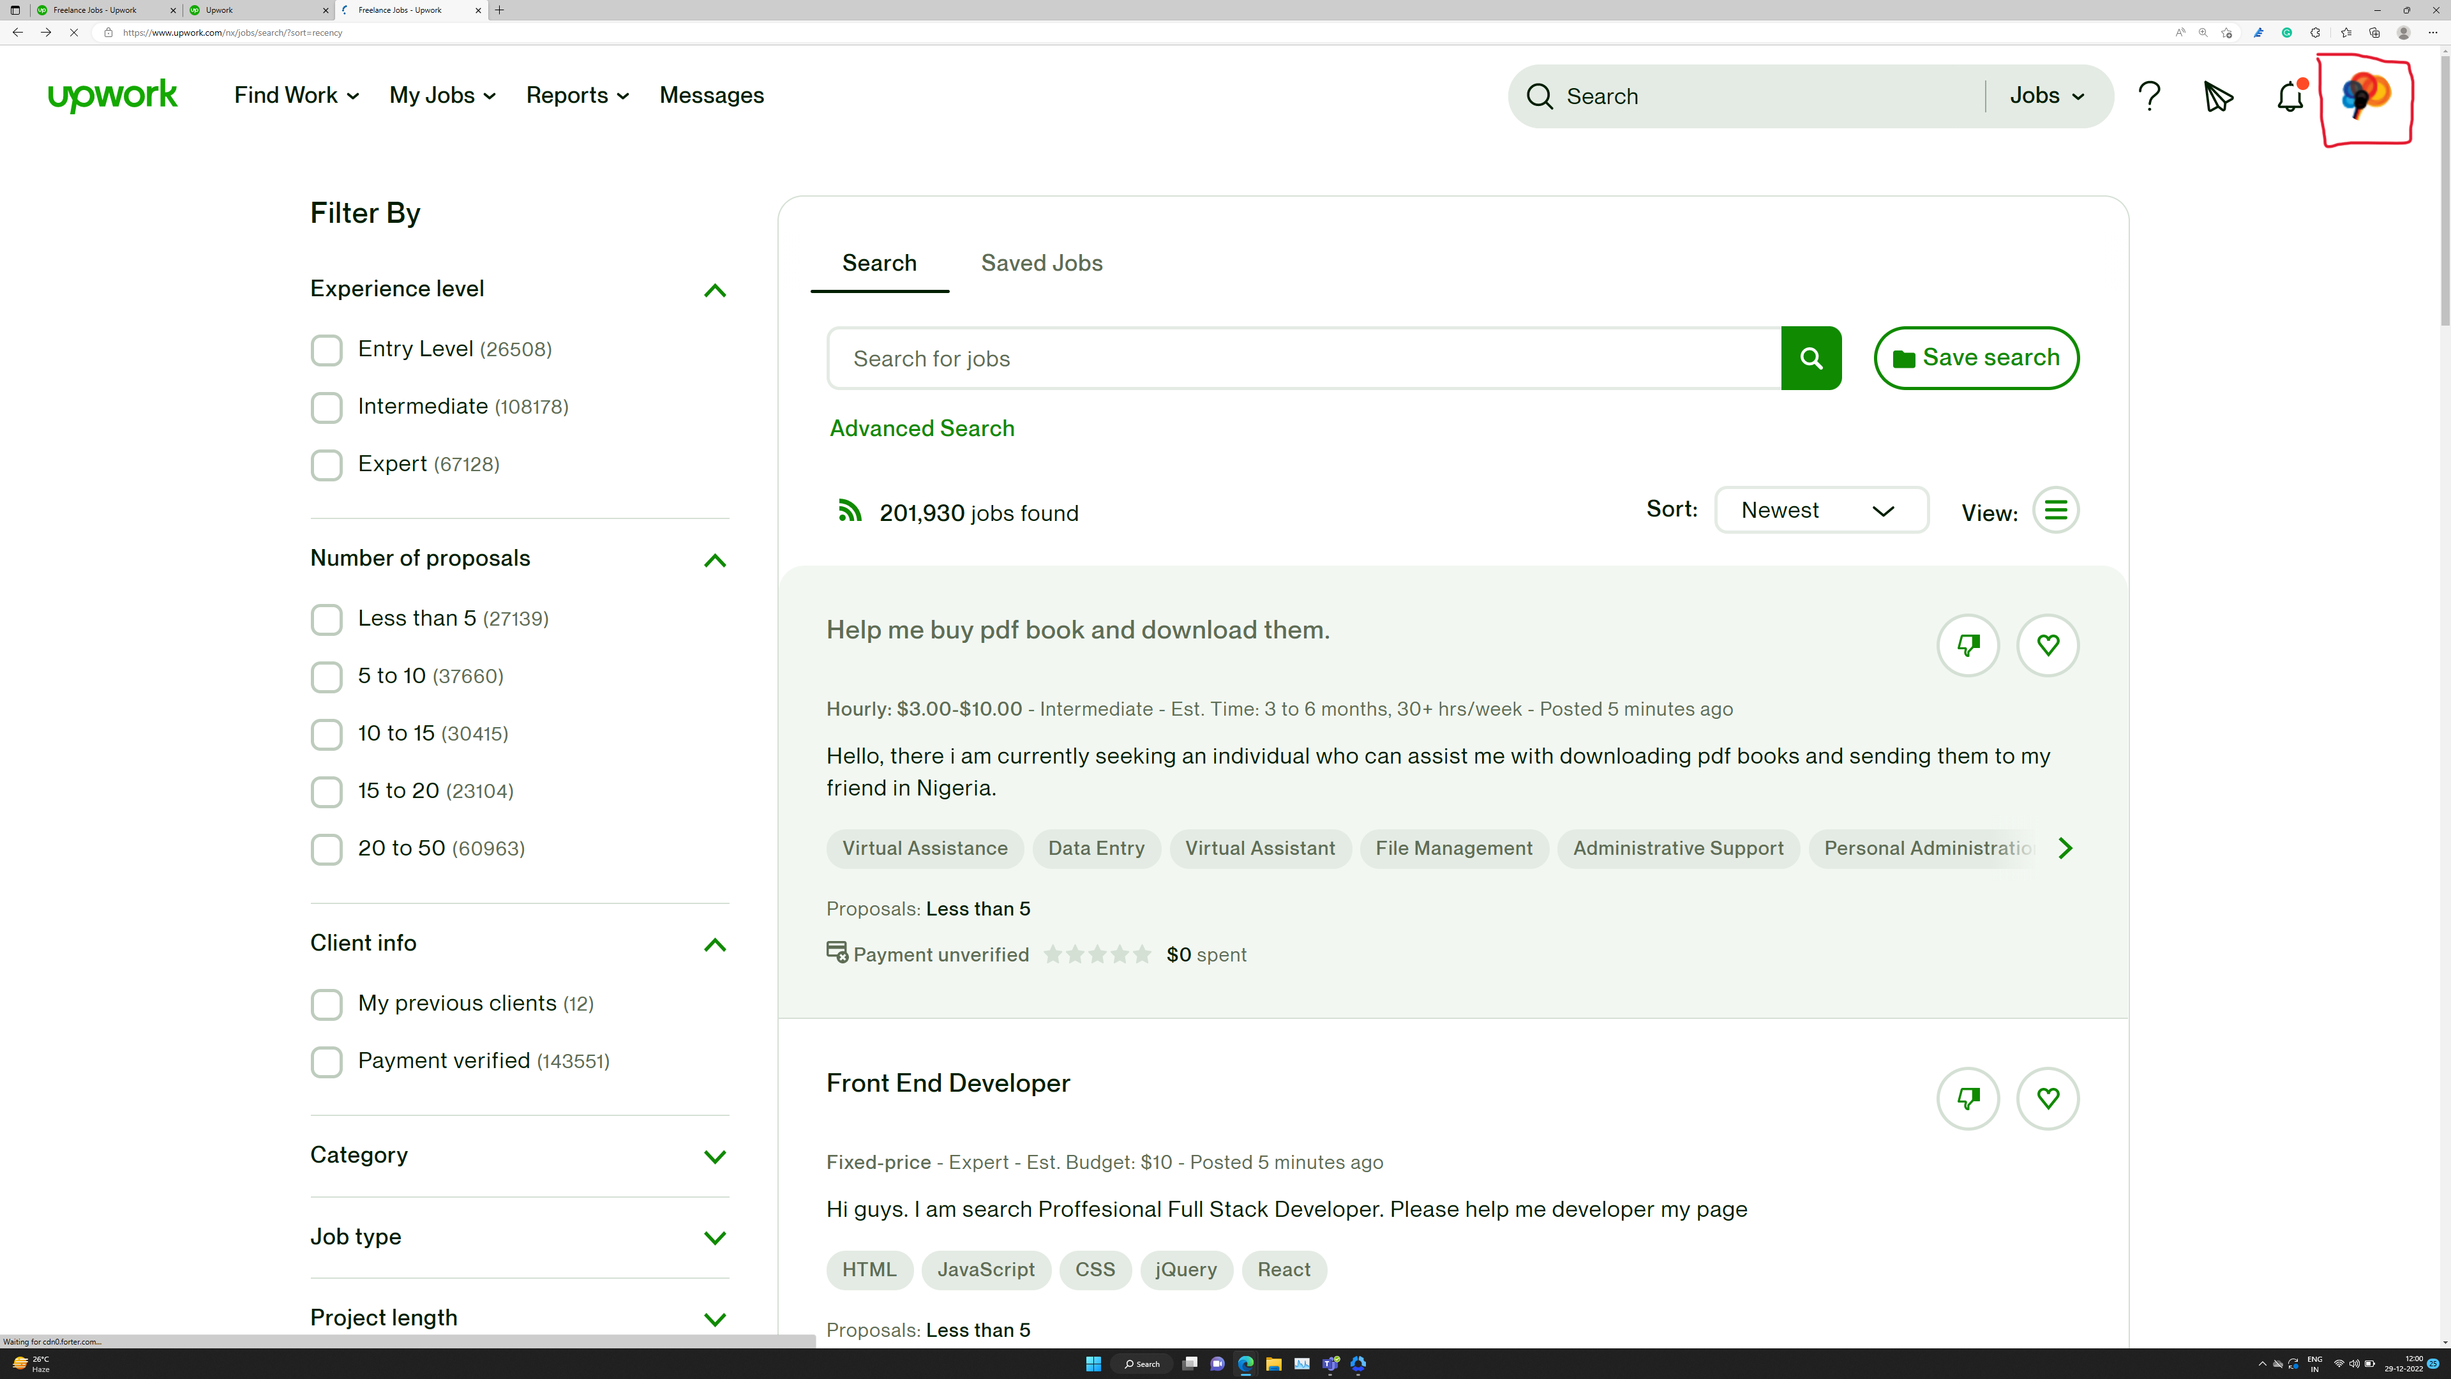
Task: Open the direct contracts cursor icon
Action: click(x=2218, y=96)
